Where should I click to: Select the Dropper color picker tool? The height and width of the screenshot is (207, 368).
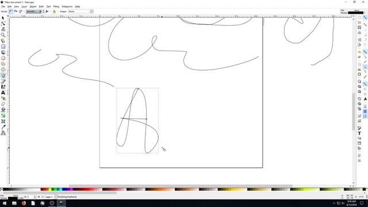3,127
